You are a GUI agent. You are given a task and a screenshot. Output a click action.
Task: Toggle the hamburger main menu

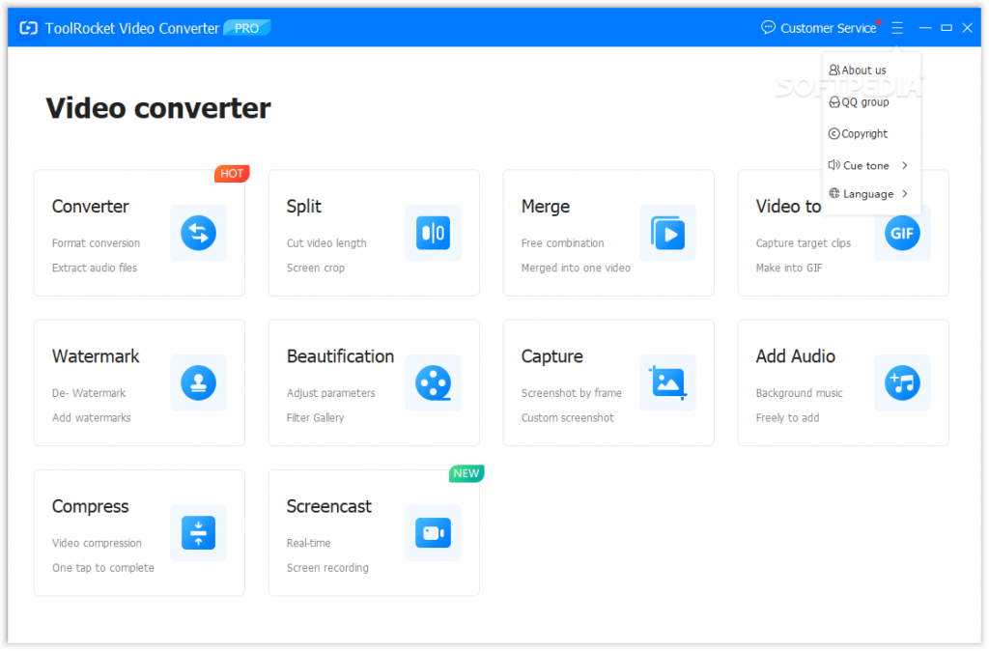tap(897, 28)
